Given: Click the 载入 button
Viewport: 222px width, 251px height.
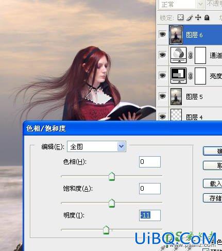Looking at the screenshot, I should tap(213, 183).
